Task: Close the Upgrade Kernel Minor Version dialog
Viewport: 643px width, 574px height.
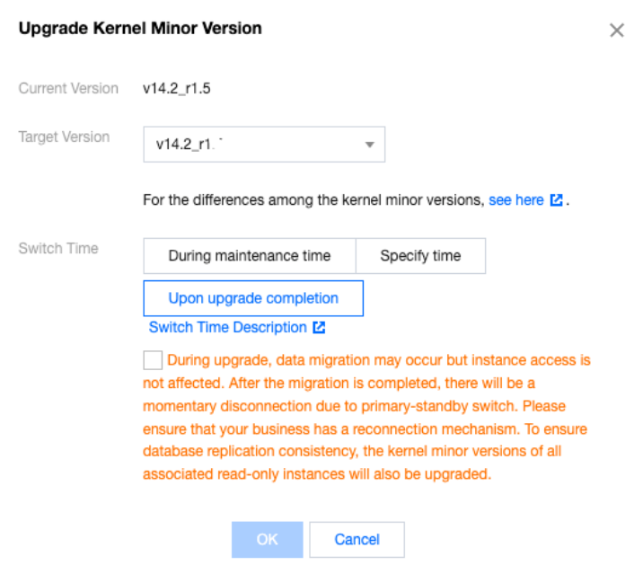Action: tap(617, 31)
